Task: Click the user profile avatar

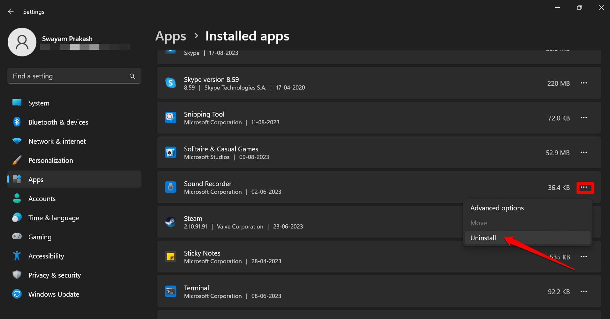Action: pyautogui.click(x=22, y=42)
